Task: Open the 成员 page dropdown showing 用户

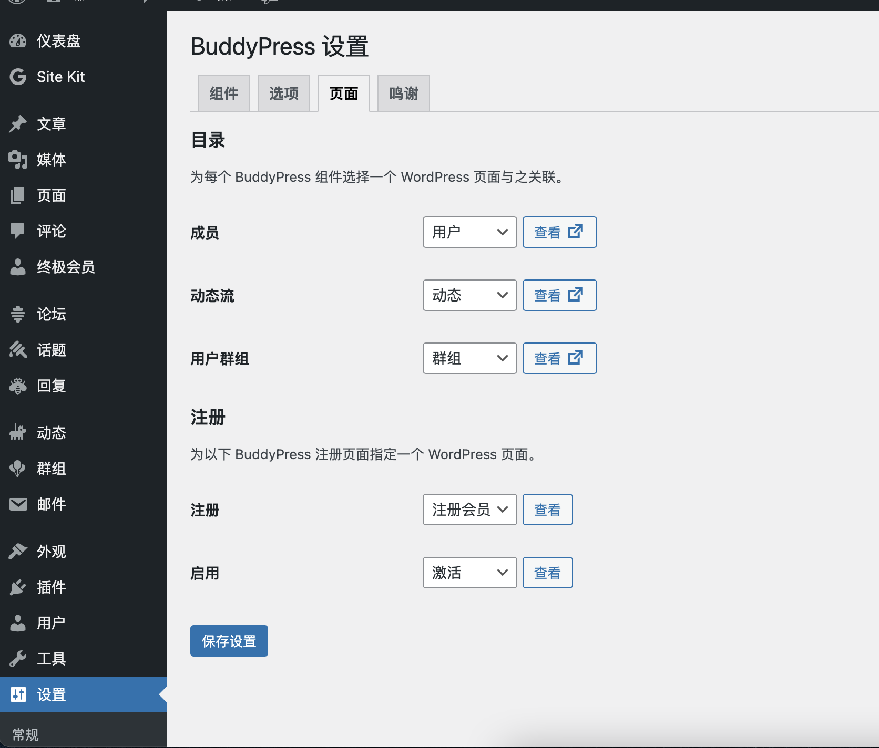Action: (x=470, y=232)
